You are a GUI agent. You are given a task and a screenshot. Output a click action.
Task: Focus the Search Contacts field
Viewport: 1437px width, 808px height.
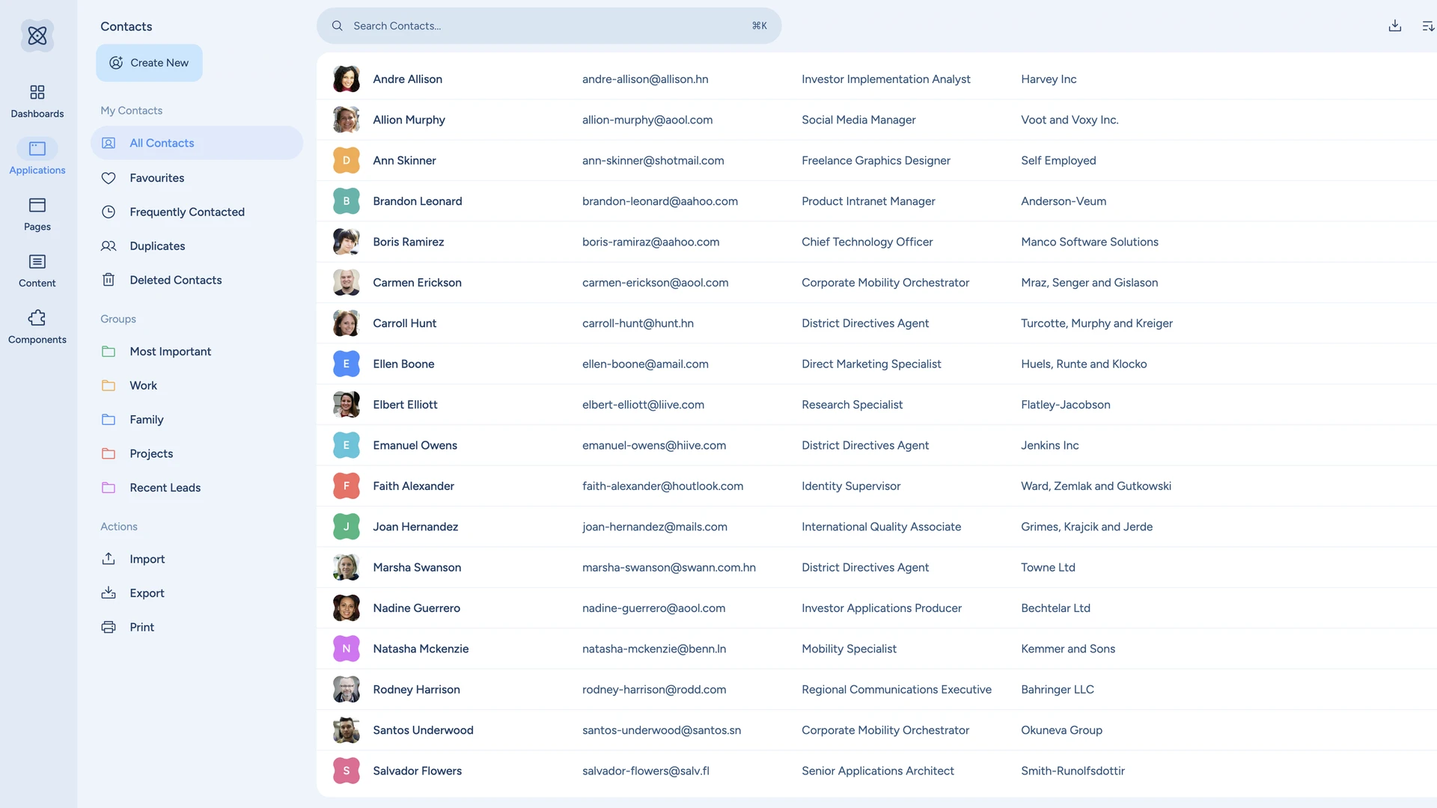point(549,25)
